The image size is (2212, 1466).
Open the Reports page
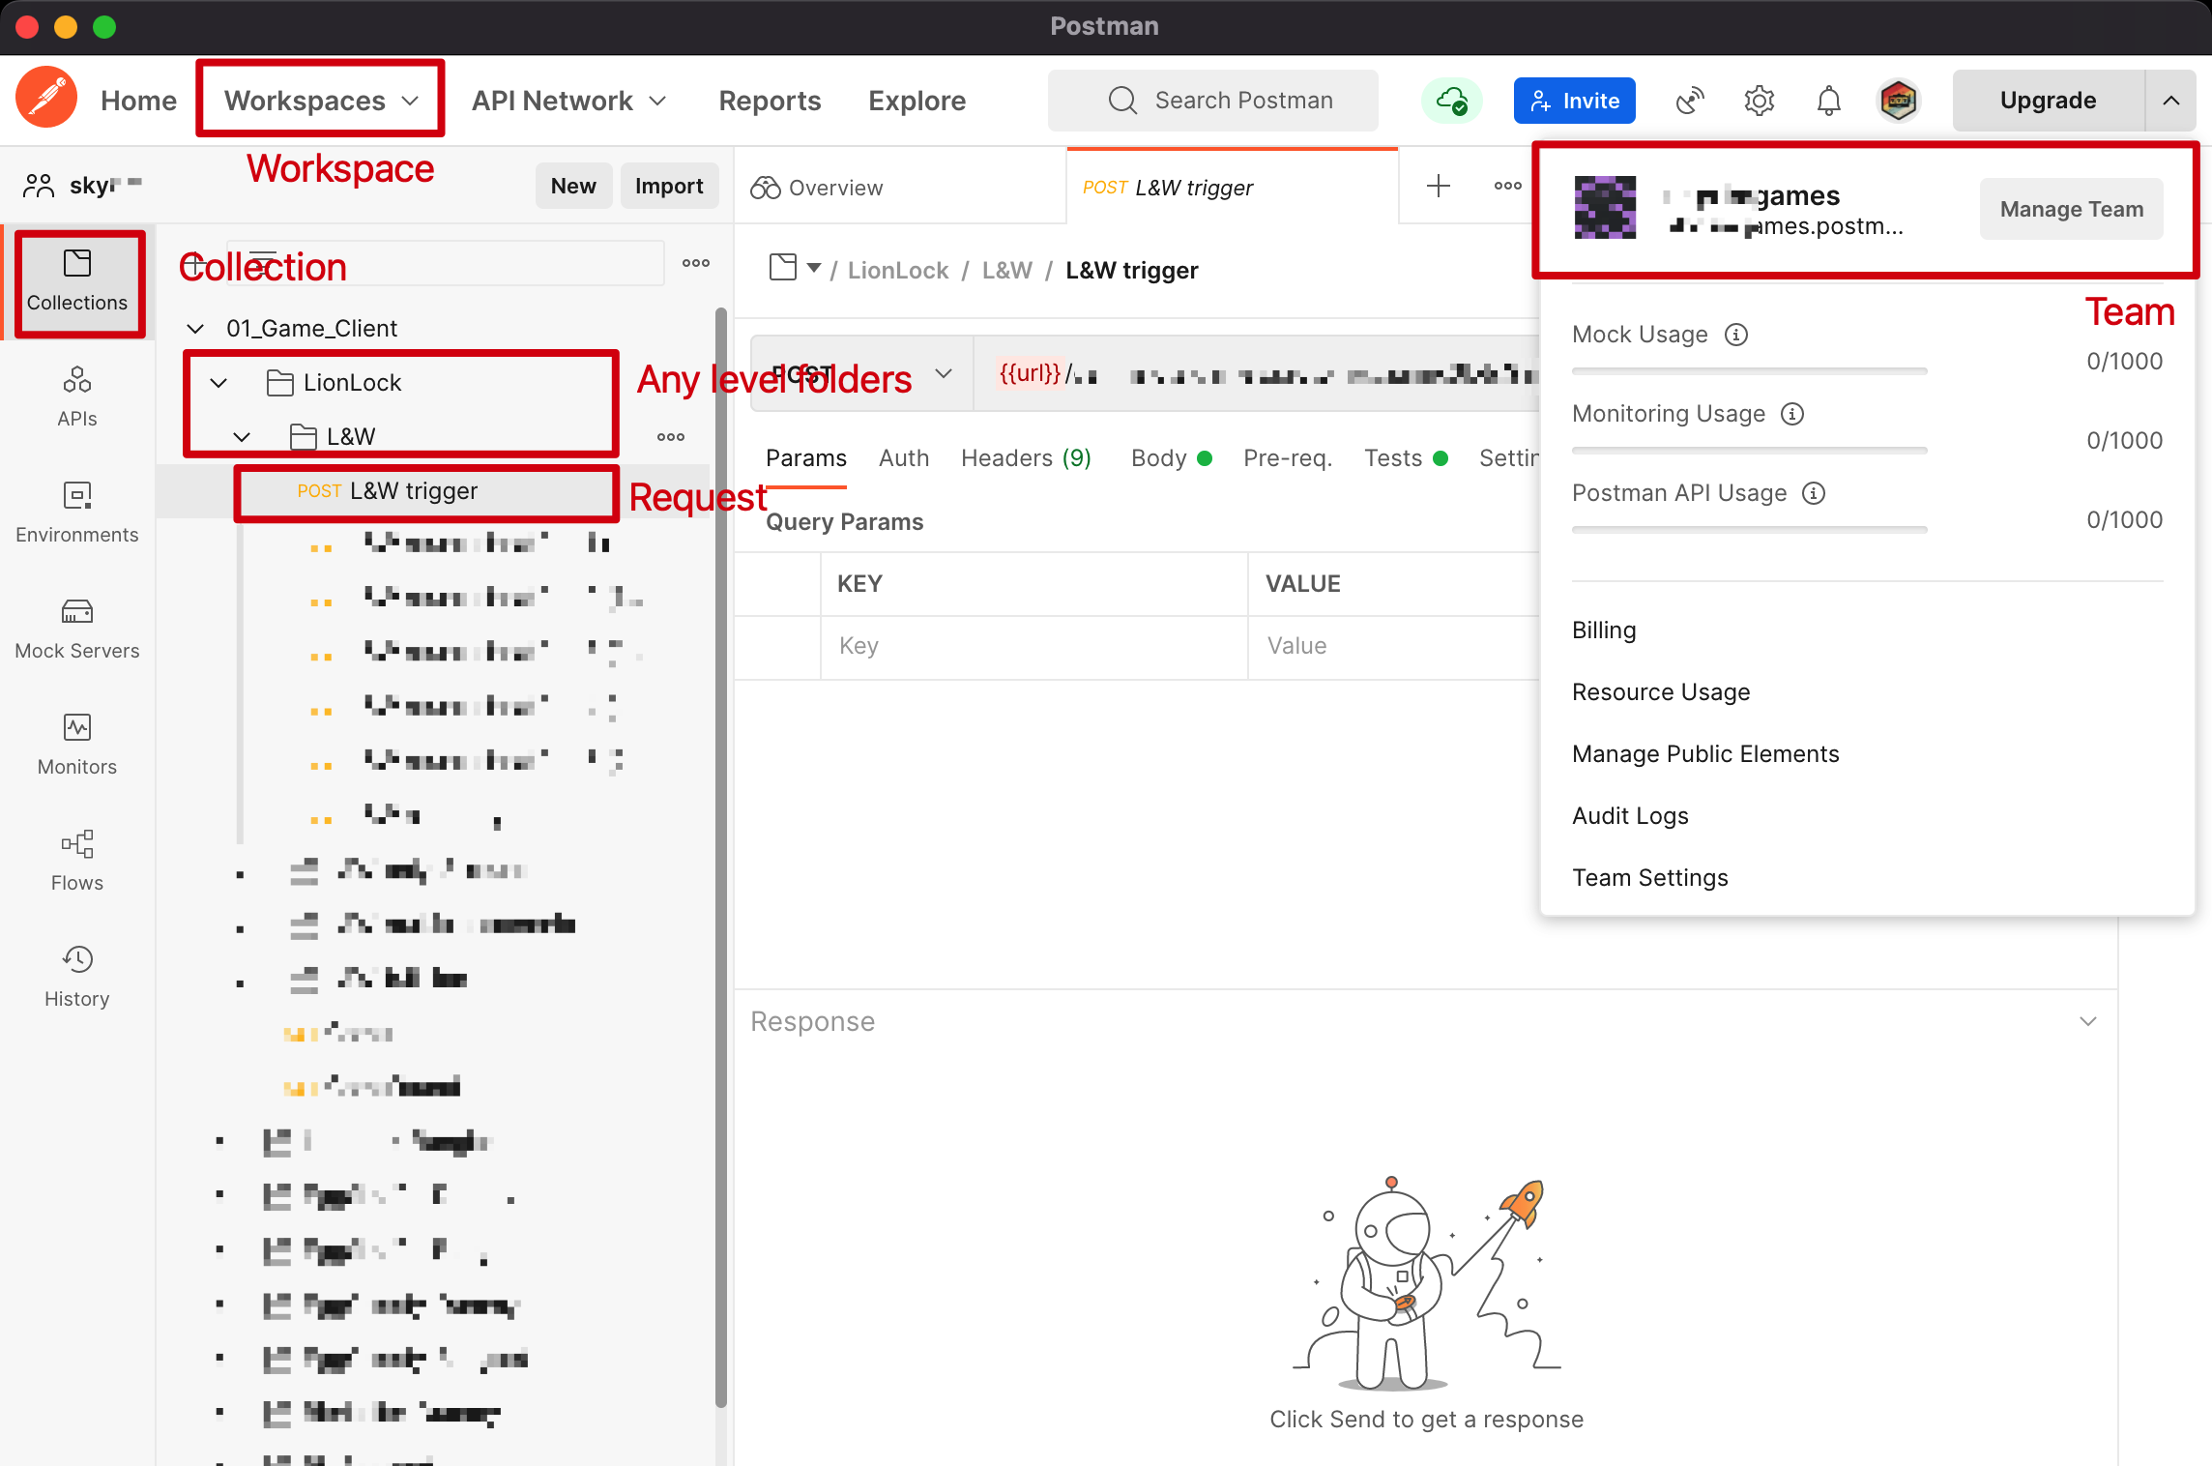(x=770, y=101)
